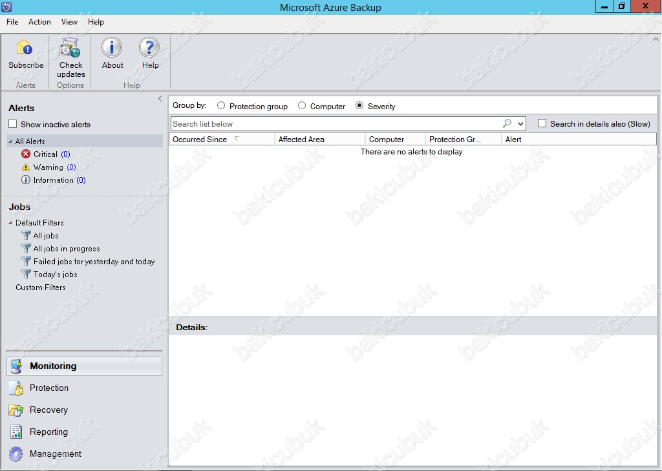662x471 pixels.
Task: Click the Recovery folder icon
Action: tap(16, 410)
